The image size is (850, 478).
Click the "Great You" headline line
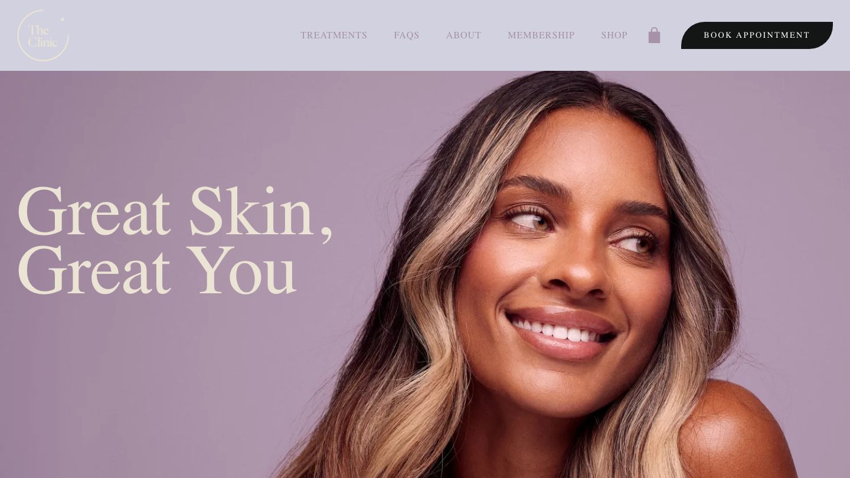tap(157, 270)
